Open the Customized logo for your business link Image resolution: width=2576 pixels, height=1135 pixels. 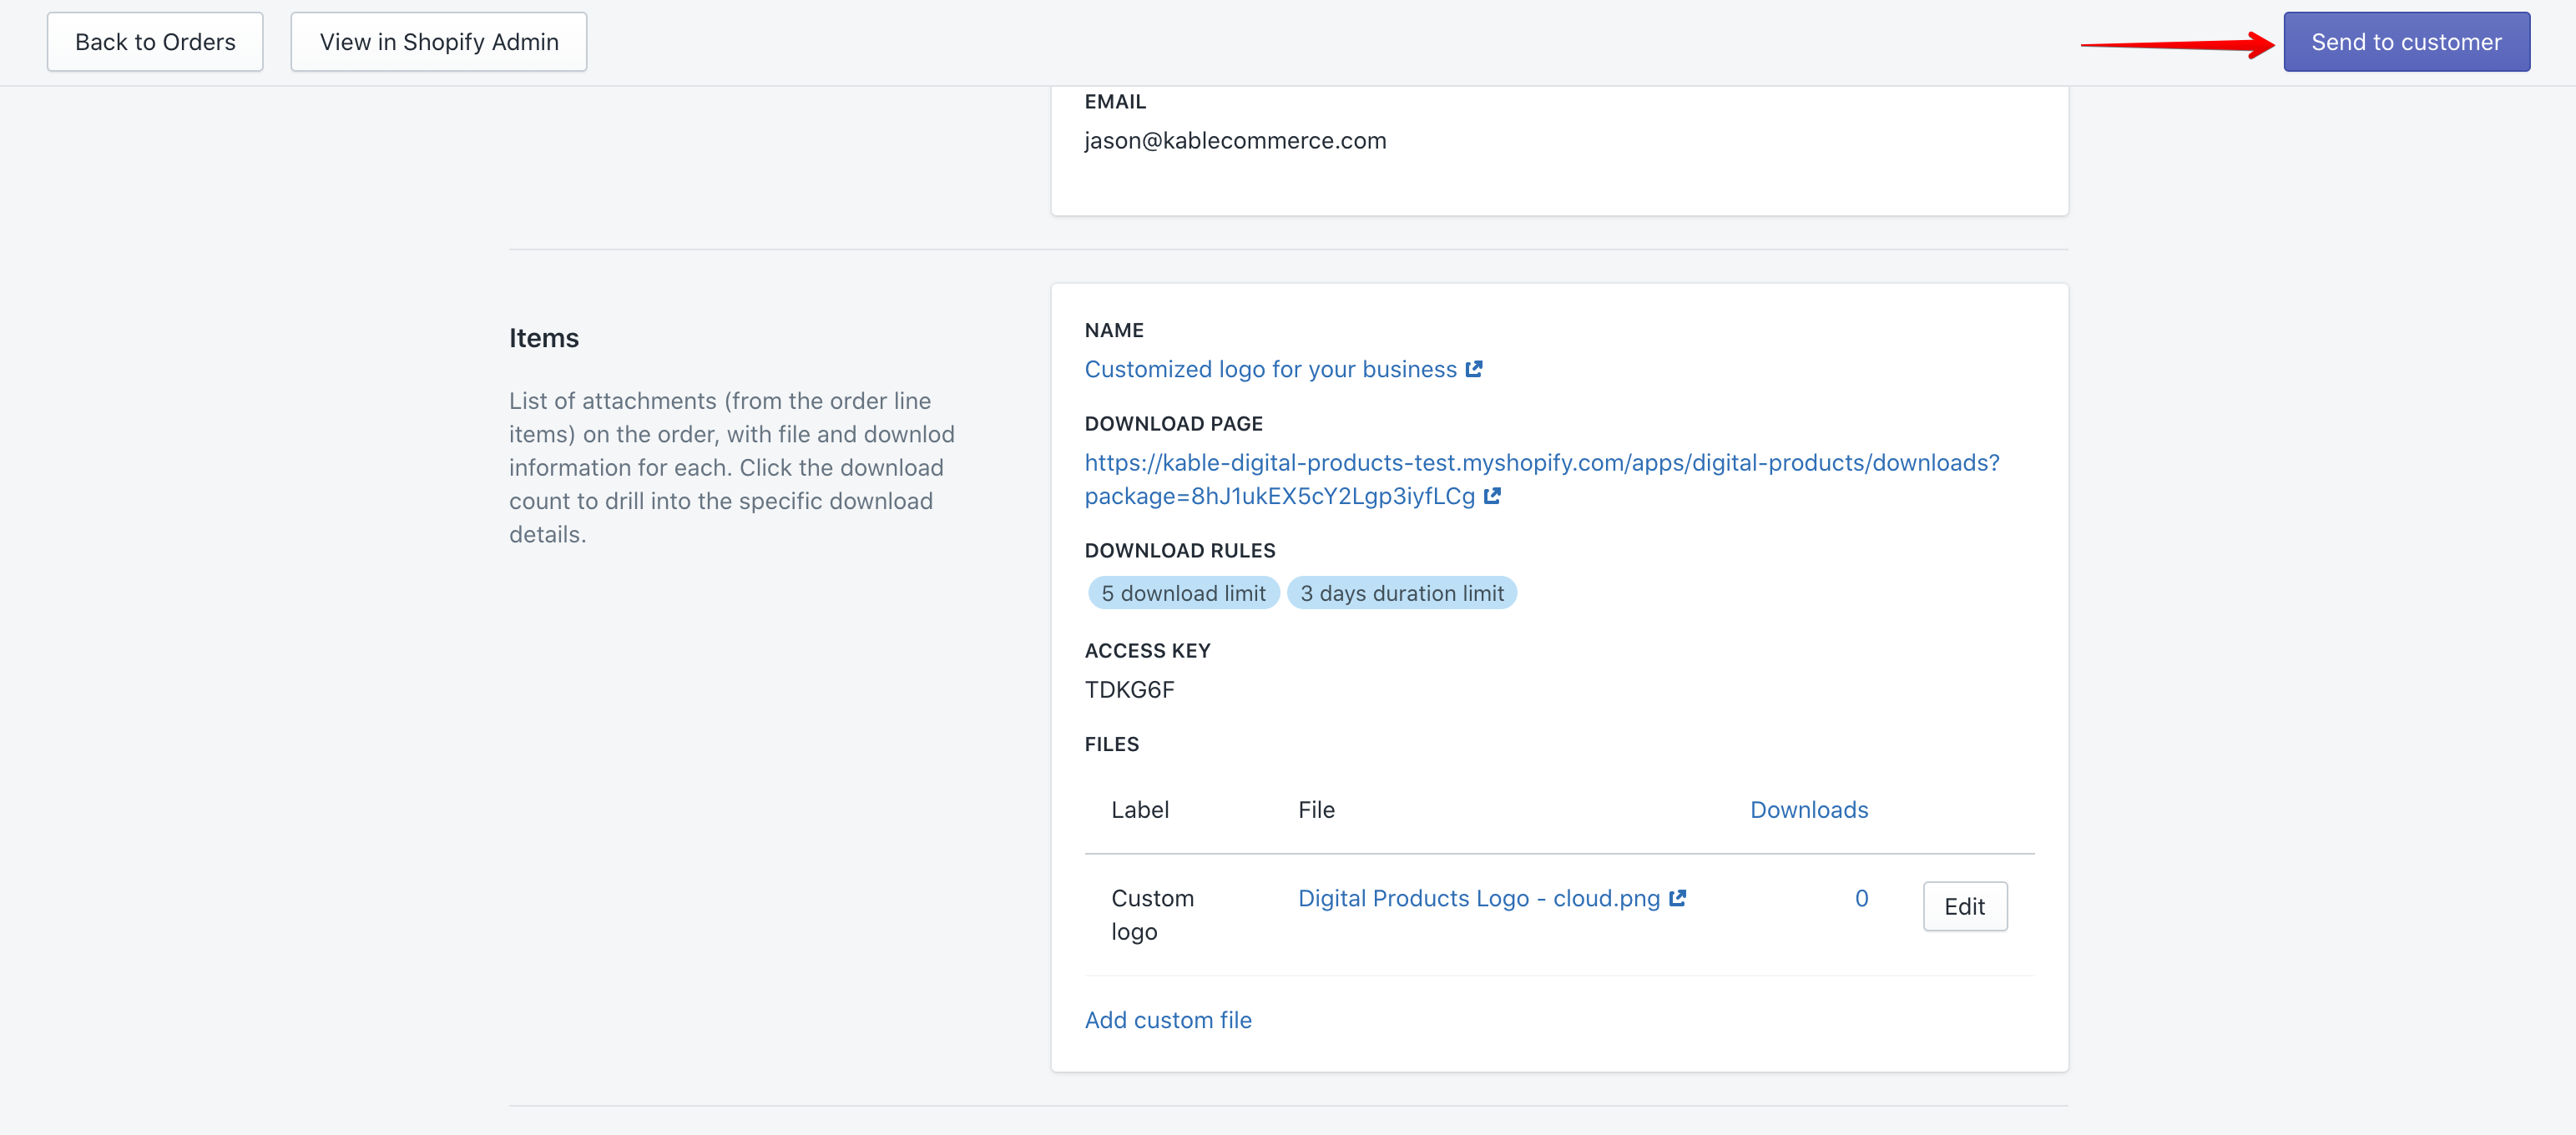tap(1270, 368)
